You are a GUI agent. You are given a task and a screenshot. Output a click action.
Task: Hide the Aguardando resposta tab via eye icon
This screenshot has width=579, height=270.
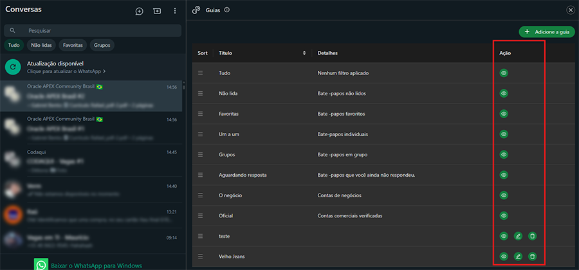click(x=504, y=175)
